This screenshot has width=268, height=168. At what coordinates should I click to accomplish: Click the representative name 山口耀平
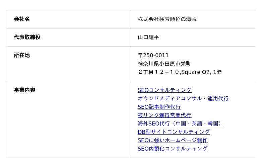(148, 37)
